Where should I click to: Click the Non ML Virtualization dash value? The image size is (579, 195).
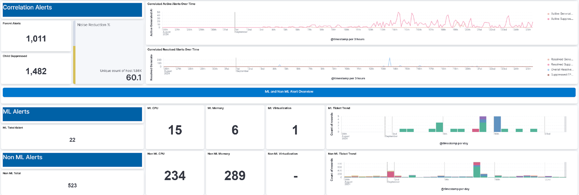tap(296, 176)
